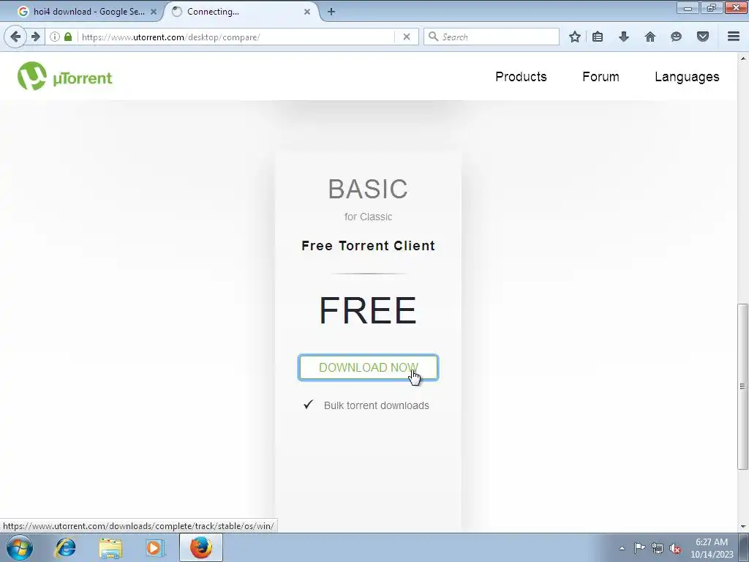Open the Products menu
This screenshot has width=749, height=562.
[521, 76]
